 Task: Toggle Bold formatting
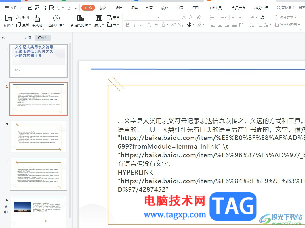click(127, 25)
